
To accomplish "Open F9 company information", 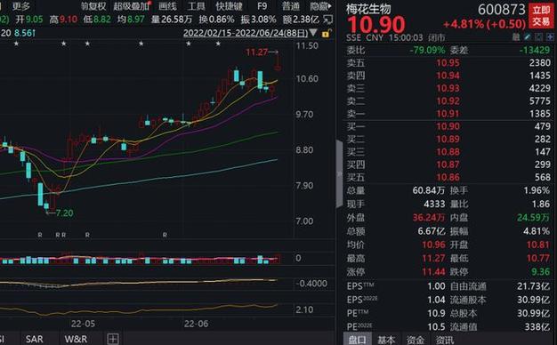I will tap(262, 6).
